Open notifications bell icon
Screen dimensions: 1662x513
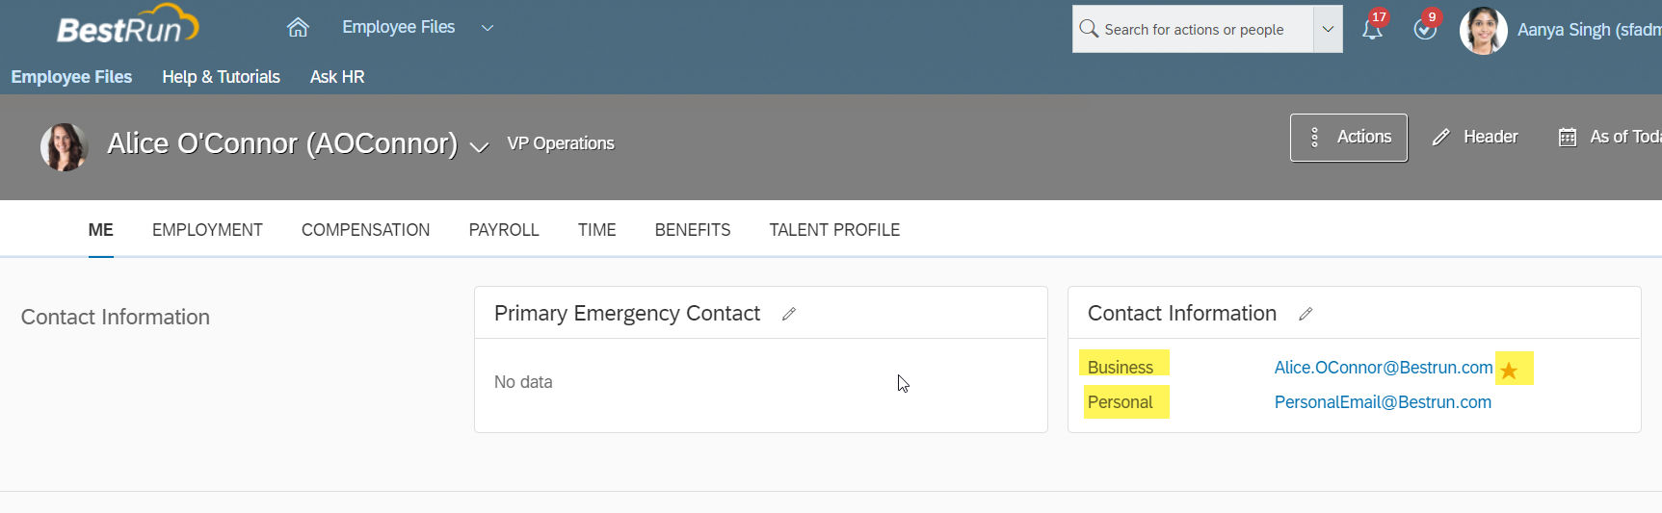coord(1372,30)
